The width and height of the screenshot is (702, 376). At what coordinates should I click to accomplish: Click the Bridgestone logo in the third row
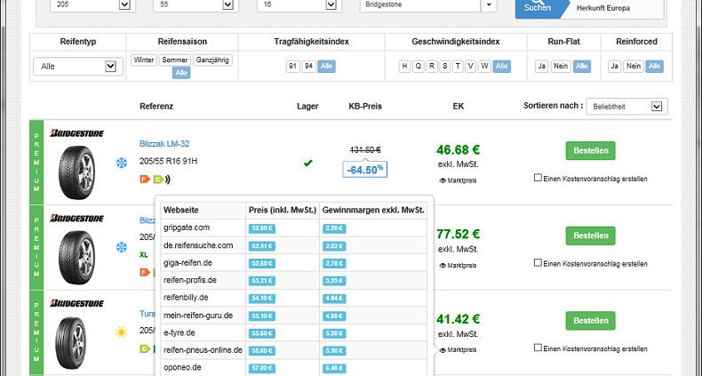[x=77, y=303]
